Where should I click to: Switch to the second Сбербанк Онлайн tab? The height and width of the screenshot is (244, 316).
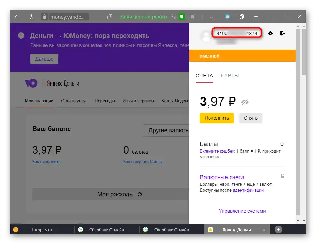(x=172, y=230)
